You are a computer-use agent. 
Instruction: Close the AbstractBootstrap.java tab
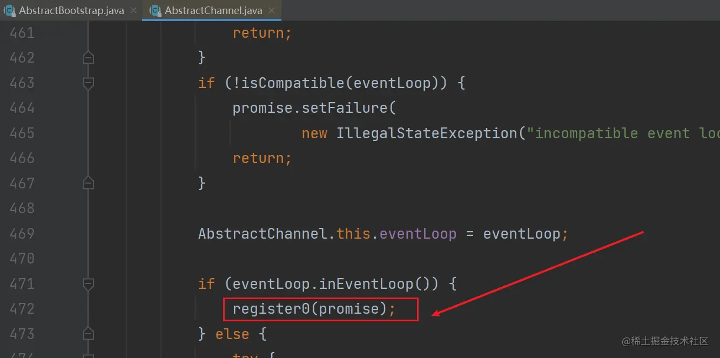133,11
